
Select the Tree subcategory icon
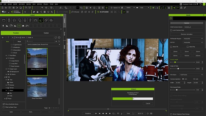click(x=3, y=26)
